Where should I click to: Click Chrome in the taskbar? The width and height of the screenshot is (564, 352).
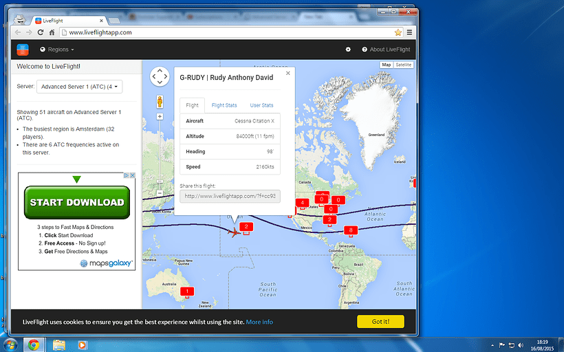pos(34,345)
